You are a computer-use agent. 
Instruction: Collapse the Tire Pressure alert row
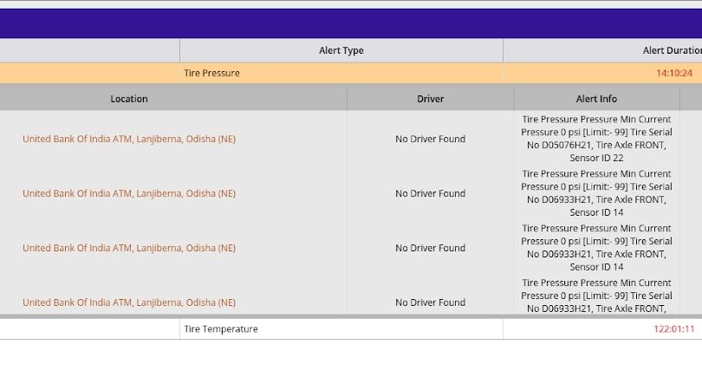click(x=211, y=74)
